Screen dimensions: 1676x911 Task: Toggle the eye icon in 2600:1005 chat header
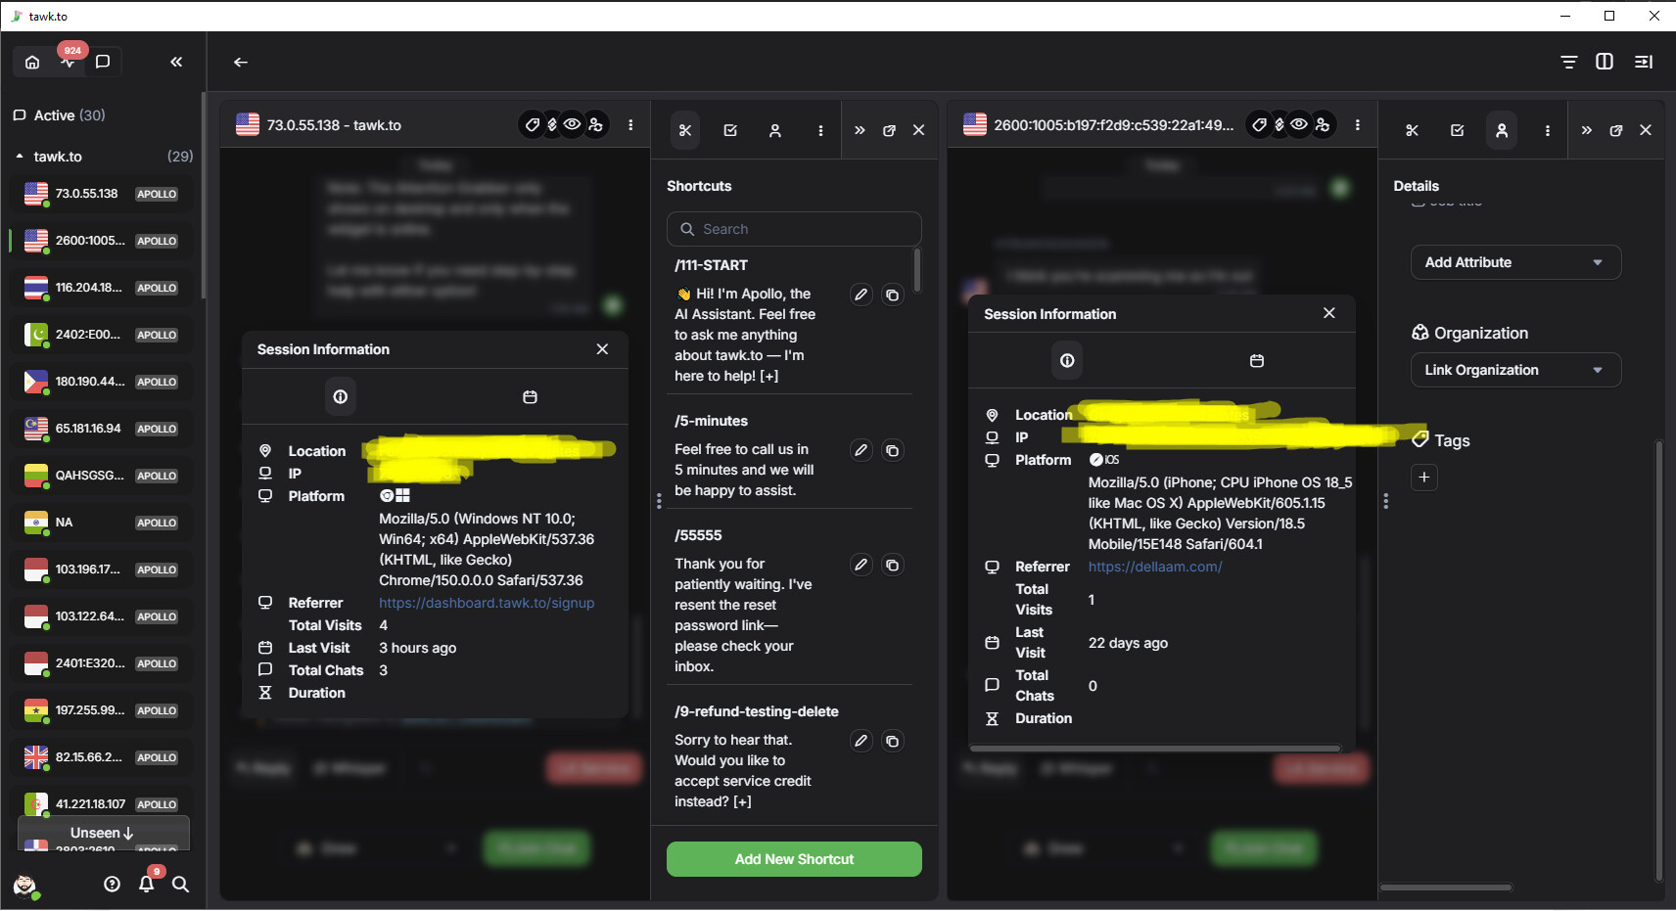(x=1299, y=125)
